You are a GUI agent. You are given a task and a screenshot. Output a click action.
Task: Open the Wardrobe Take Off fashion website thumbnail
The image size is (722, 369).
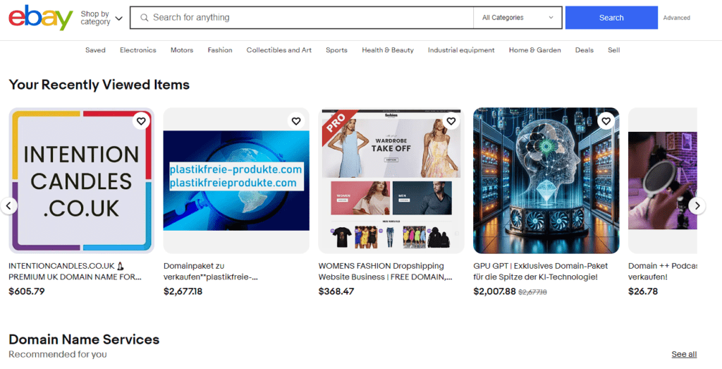[x=391, y=181]
